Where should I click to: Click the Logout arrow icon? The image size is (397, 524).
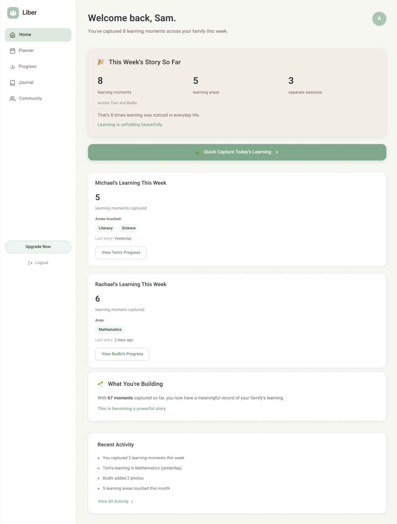(30, 263)
